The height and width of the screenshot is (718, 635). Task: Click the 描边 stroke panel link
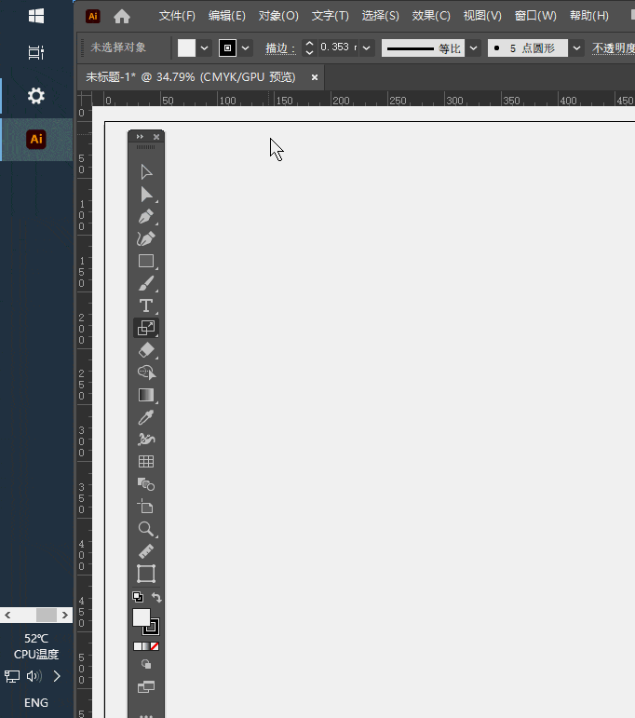[279, 47]
